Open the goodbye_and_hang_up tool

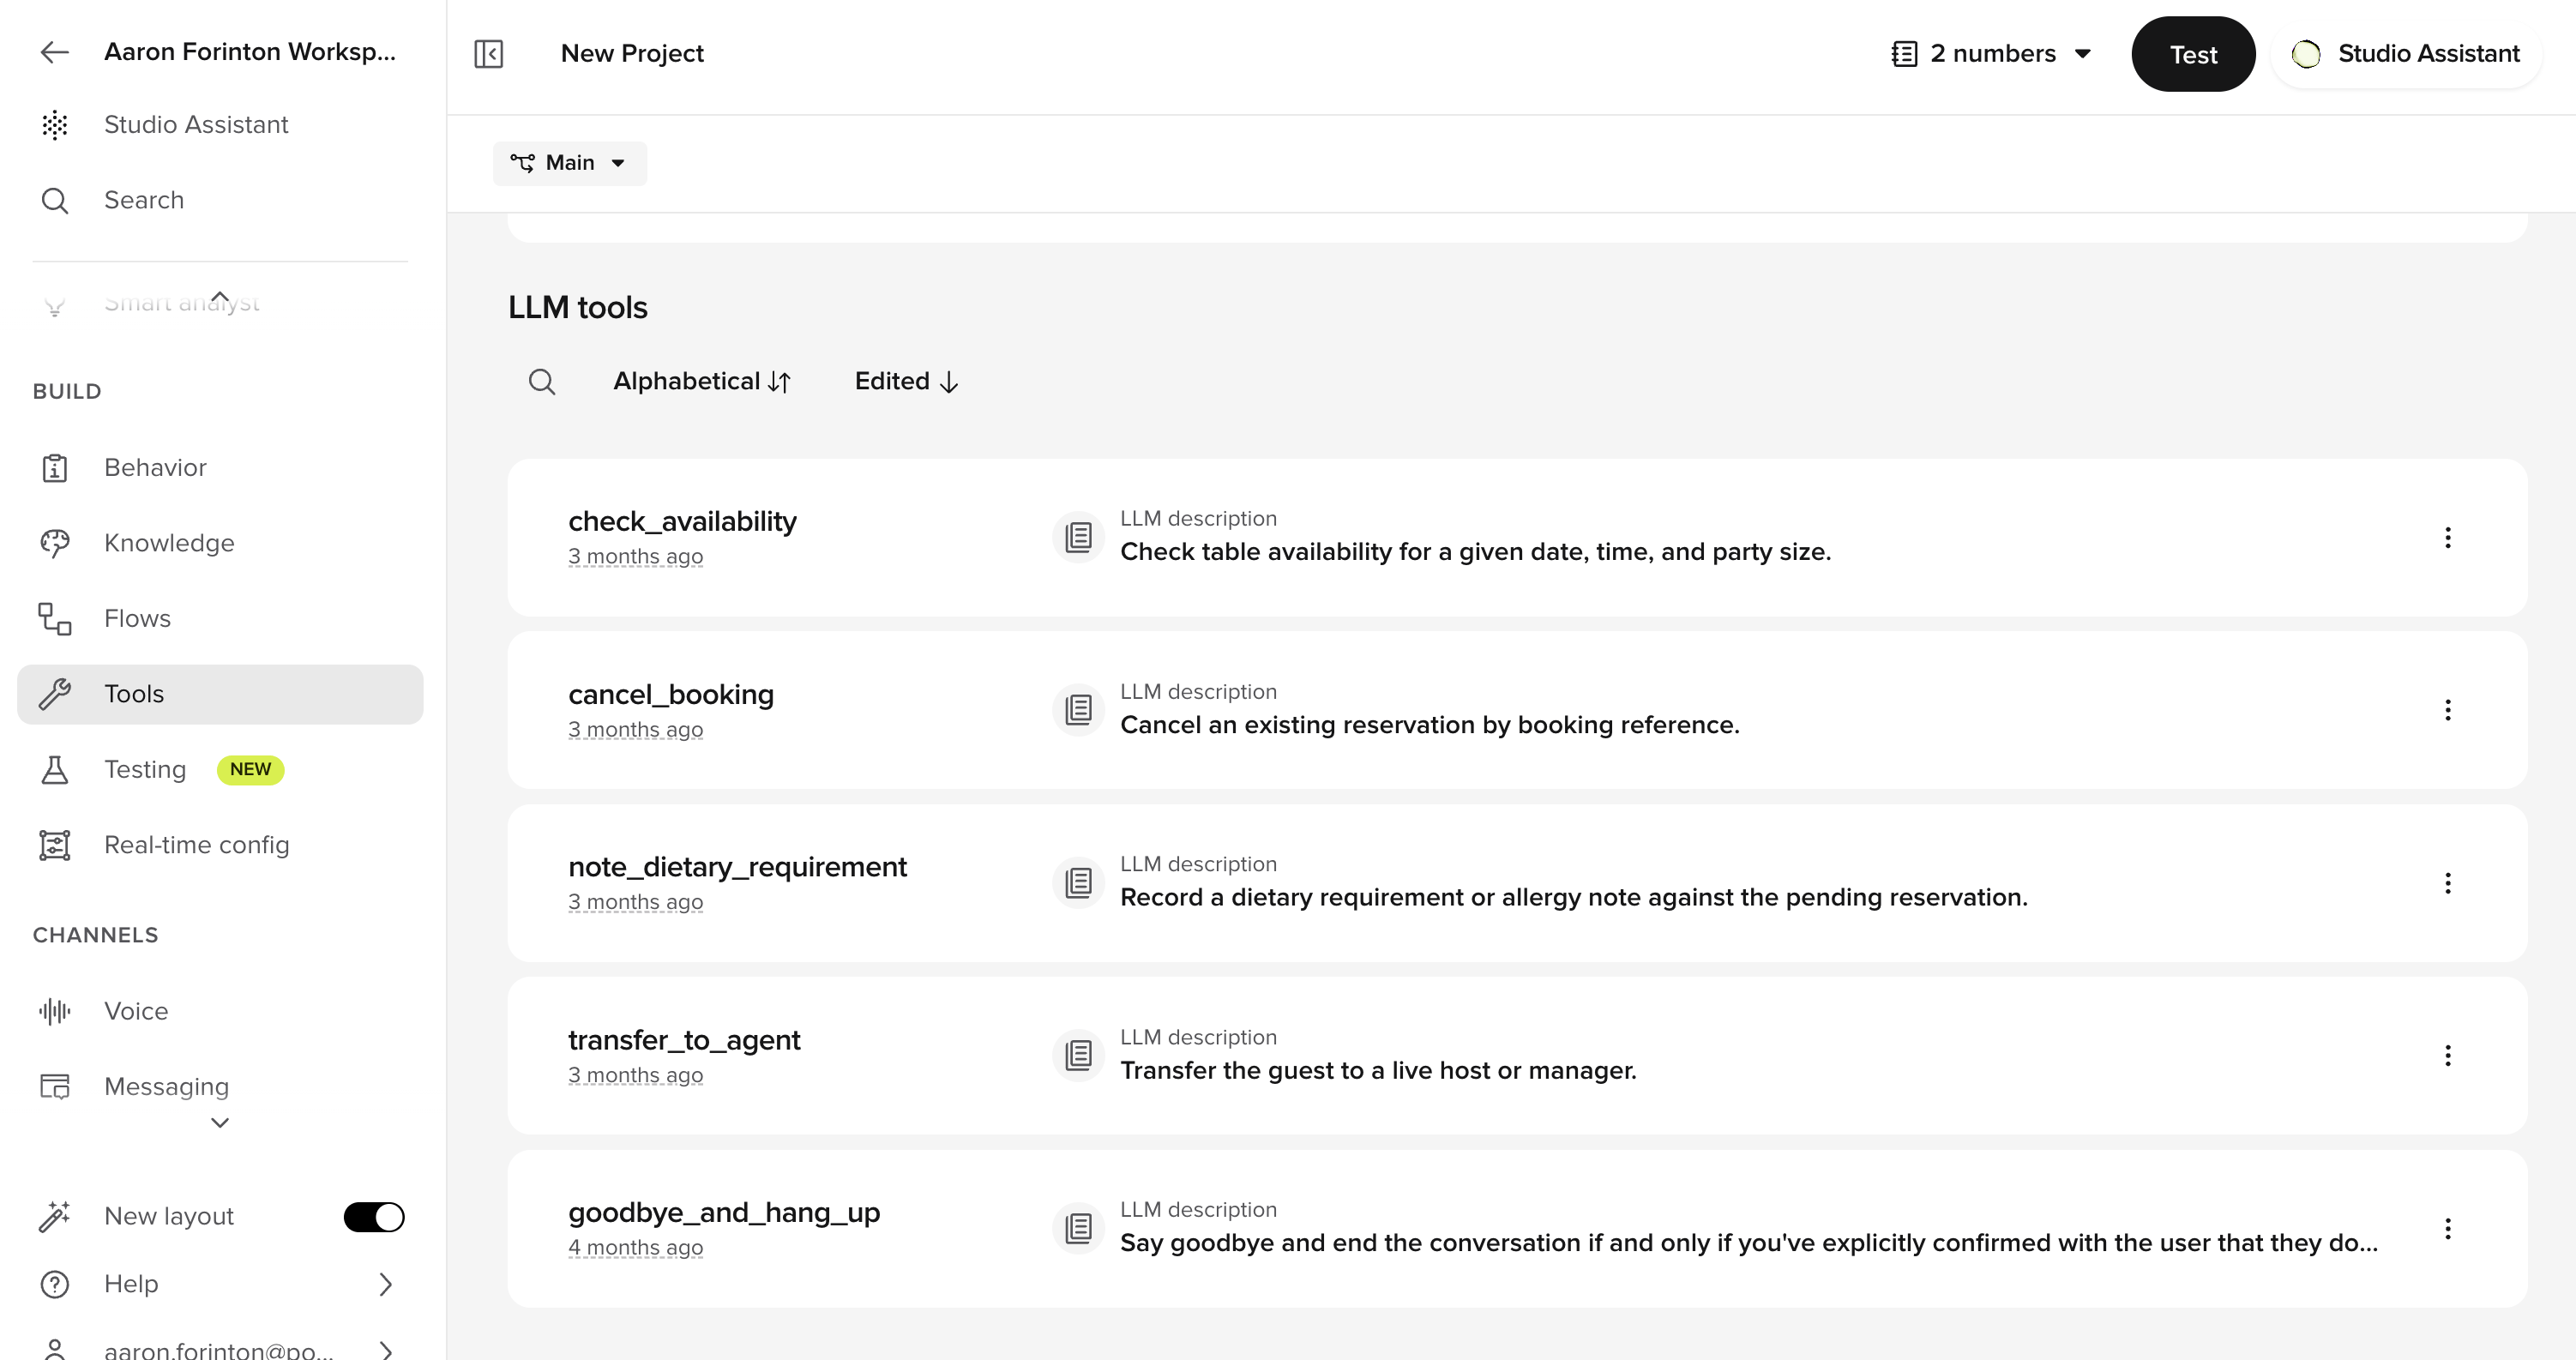(x=724, y=1212)
